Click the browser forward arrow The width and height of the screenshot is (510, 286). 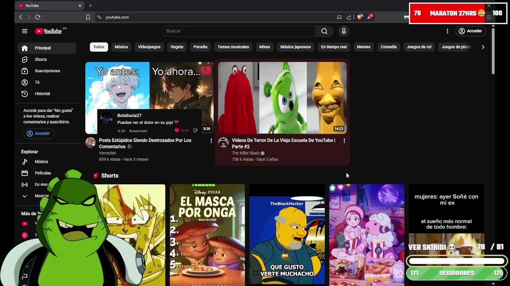click(x=29, y=17)
